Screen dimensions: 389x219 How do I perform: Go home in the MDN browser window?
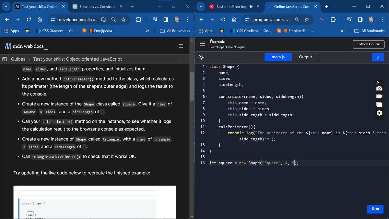[x=39, y=19]
